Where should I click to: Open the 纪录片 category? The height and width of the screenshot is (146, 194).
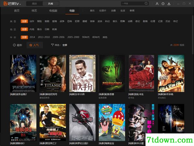click(x=103, y=11)
